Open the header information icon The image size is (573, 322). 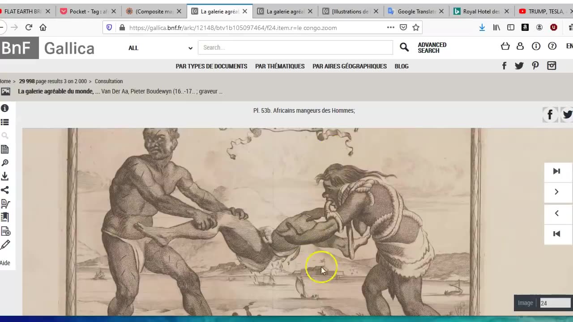[536, 46]
